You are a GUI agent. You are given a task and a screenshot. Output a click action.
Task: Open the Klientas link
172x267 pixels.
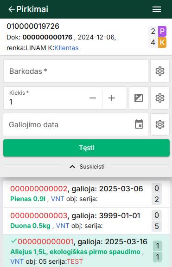point(66,48)
